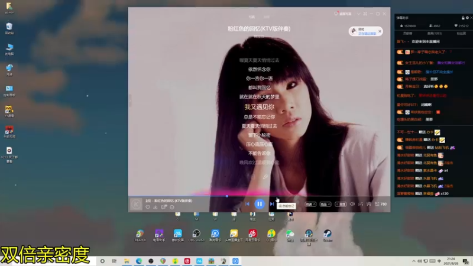Image resolution: width=473 pixels, height=266 pixels.
Task: Click lyric line 依然怀念你
Action: 259,69
